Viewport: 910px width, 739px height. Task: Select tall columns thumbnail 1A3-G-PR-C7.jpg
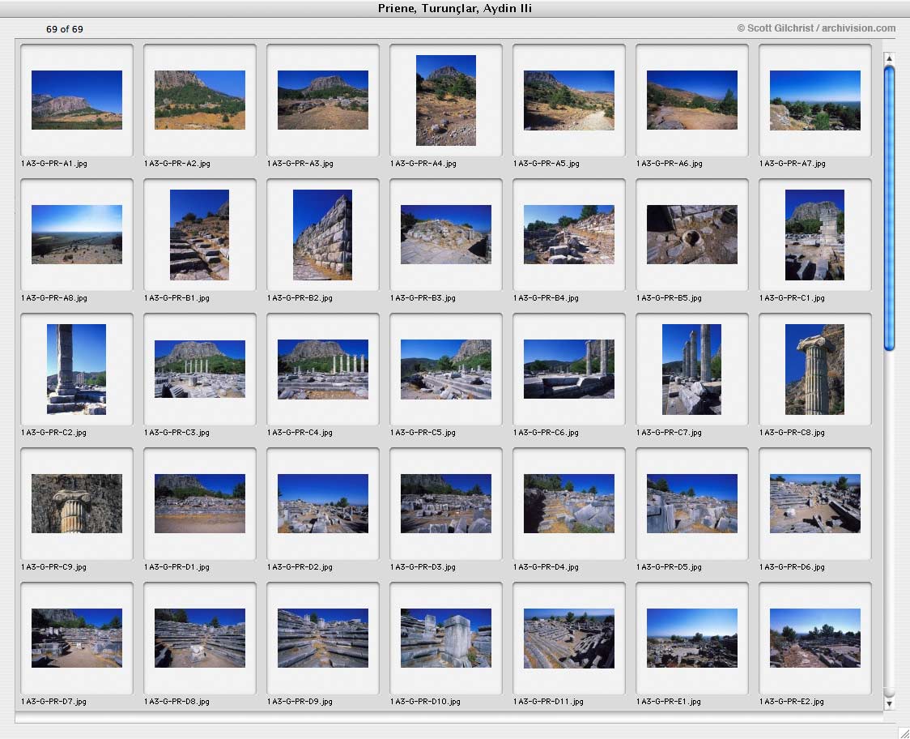(x=691, y=369)
